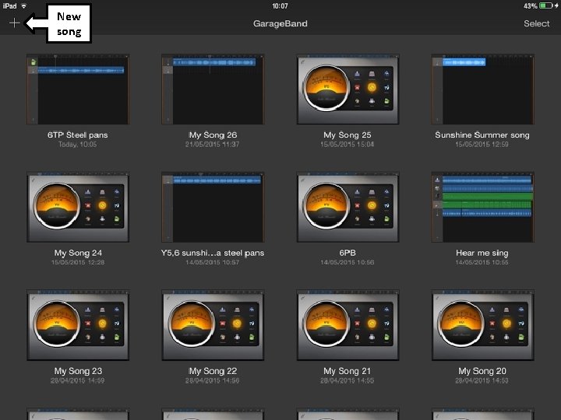Tap the "My Song 23" title text
This screenshot has height=420, width=561.
tap(78, 371)
